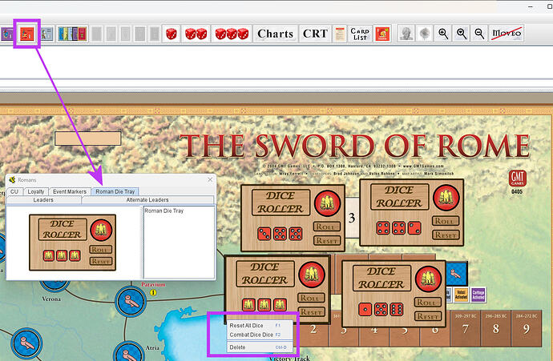Viewport: 553px width, 361px height.
Task: Click the Verona city label
Action: [51, 299]
